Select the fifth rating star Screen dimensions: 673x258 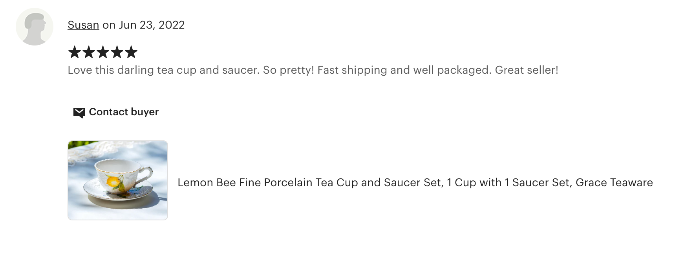tap(131, 52)
